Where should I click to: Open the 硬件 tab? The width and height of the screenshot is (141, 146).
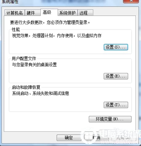(x=33, y=13)
